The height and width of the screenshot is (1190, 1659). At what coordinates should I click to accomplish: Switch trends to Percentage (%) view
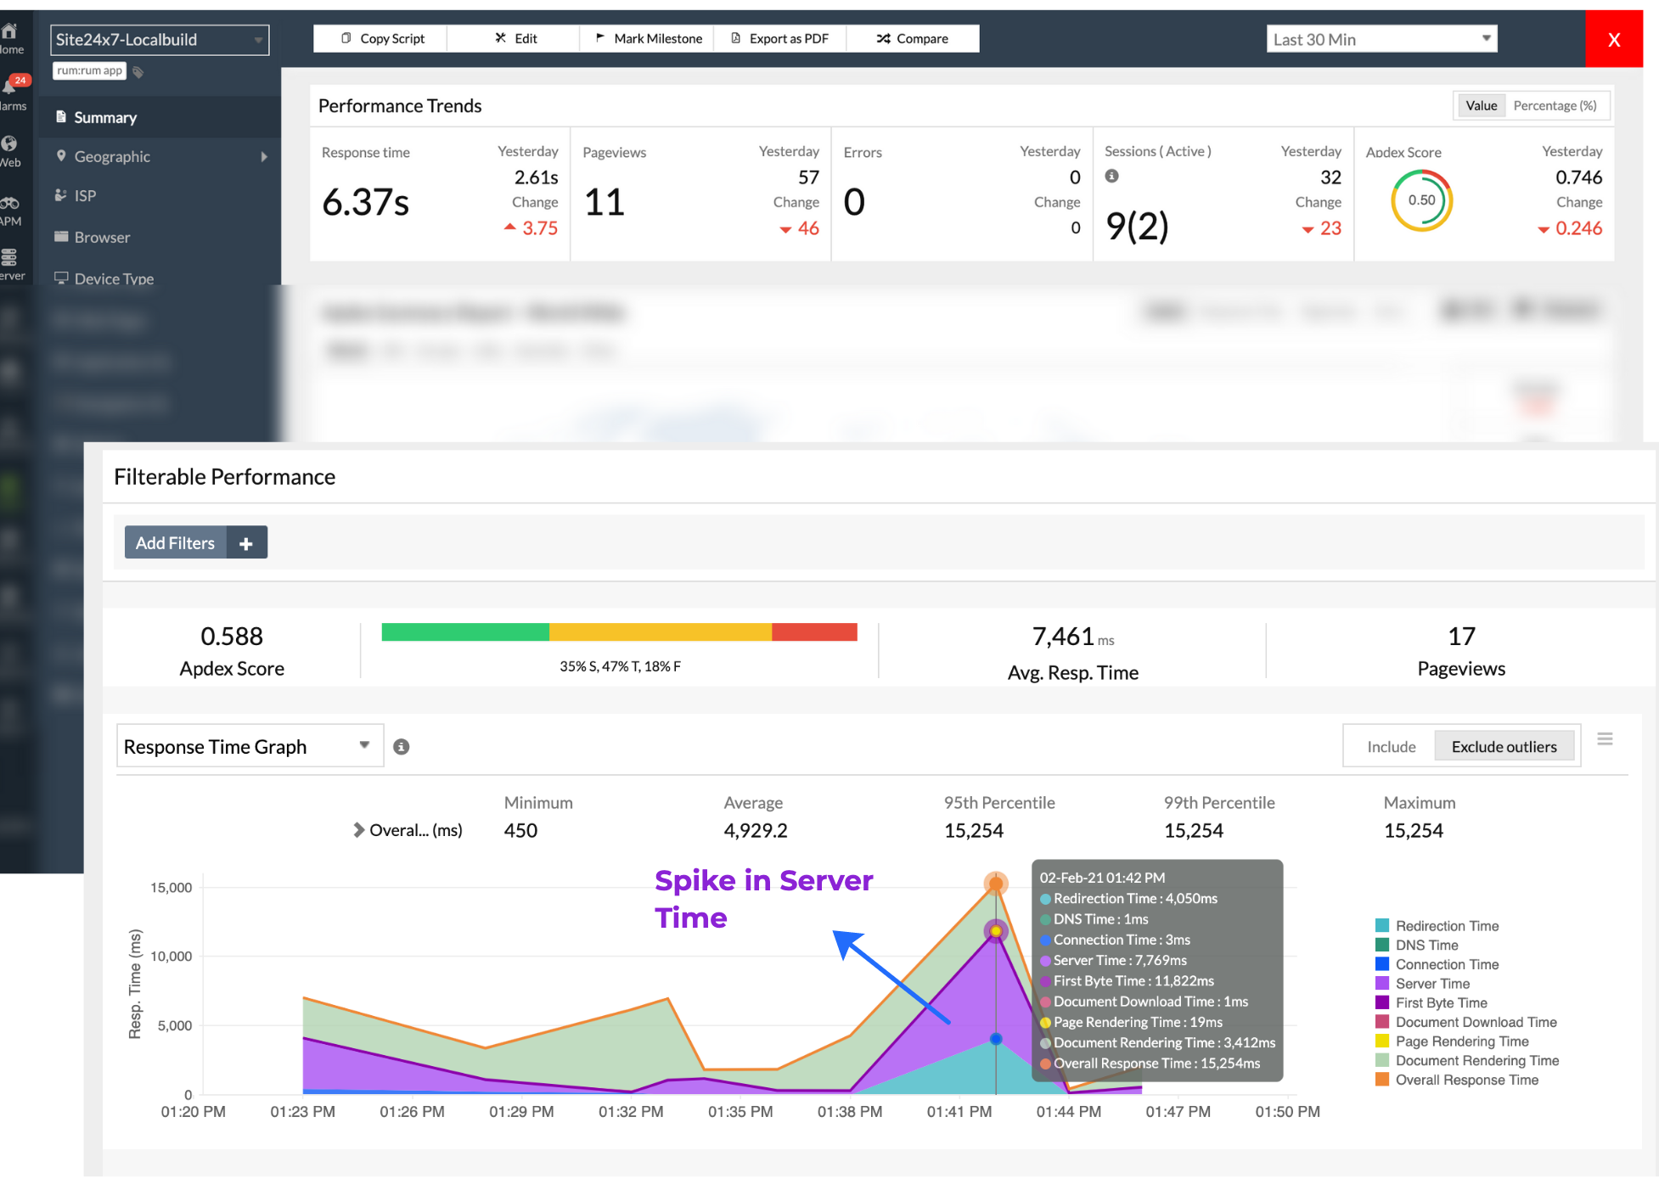(x=1554, y=105)
